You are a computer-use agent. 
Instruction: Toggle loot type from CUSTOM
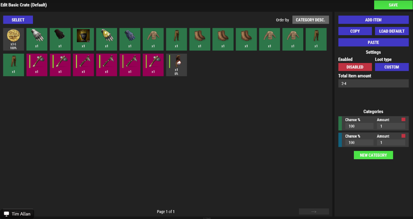coord(392,67)
